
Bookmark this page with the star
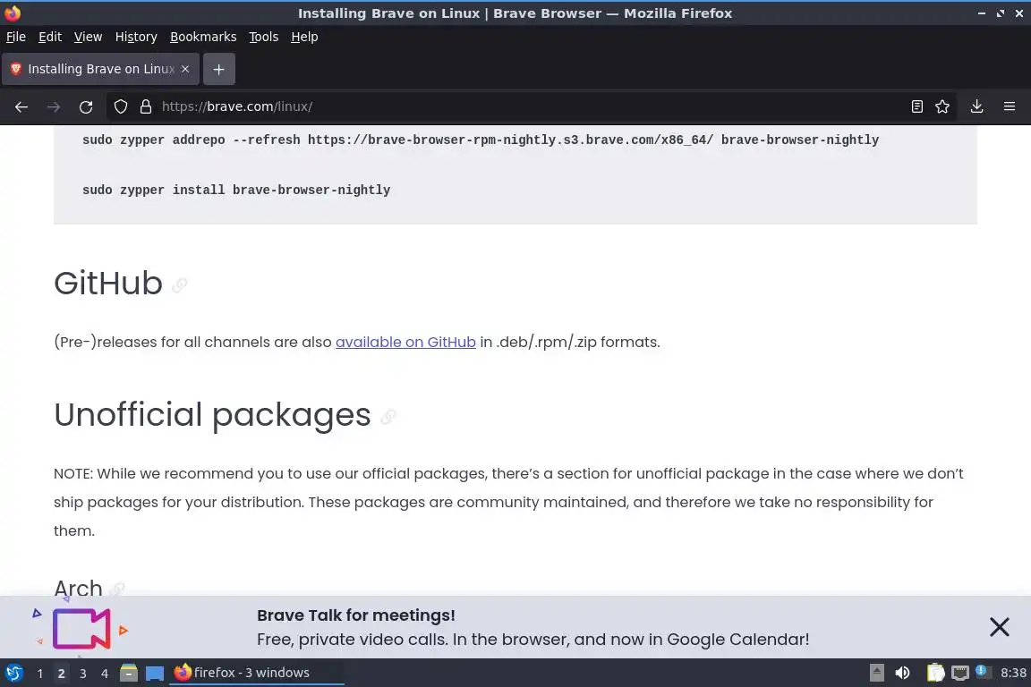[942, 106]
